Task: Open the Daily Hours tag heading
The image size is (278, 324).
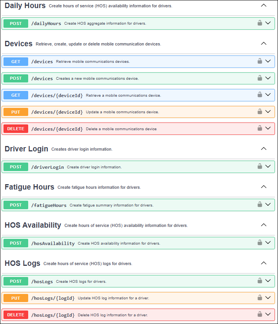Action: pos(25,5)
